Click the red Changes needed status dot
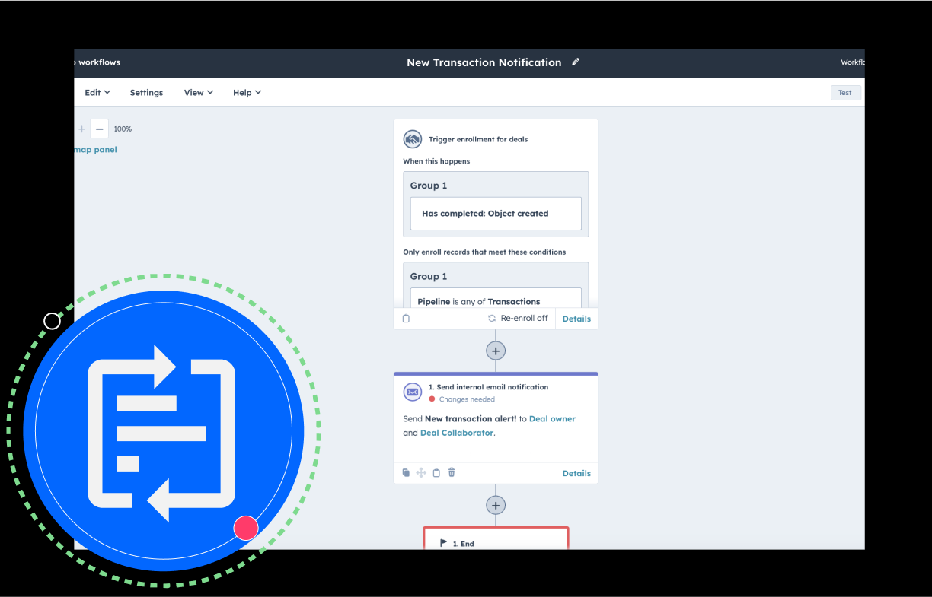 coord(432,399)
